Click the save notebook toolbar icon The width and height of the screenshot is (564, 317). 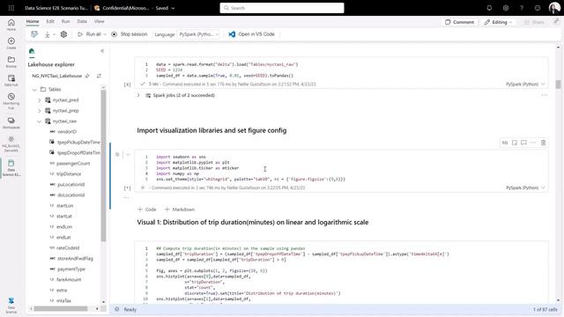pos(34,34)
